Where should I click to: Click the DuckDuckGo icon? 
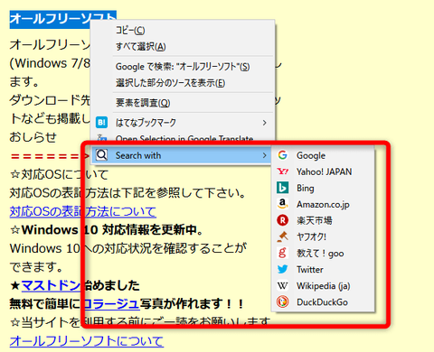click(x=282, y=301)
